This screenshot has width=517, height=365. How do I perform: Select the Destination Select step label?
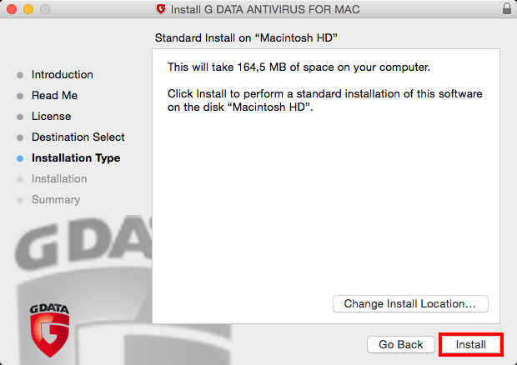pyautogui.click(x=78, y=137)
